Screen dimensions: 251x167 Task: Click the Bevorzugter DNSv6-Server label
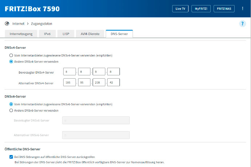click(32, 121)
